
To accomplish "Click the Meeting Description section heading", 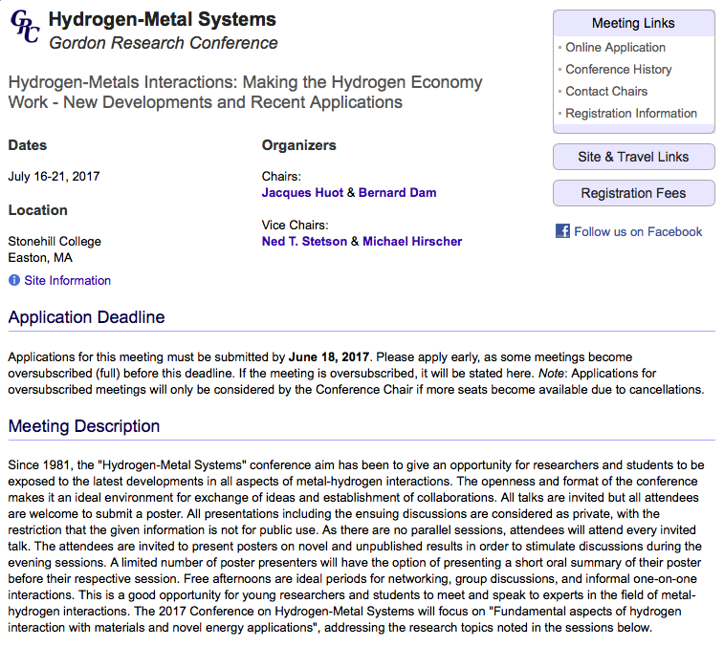I will point(84,426).
